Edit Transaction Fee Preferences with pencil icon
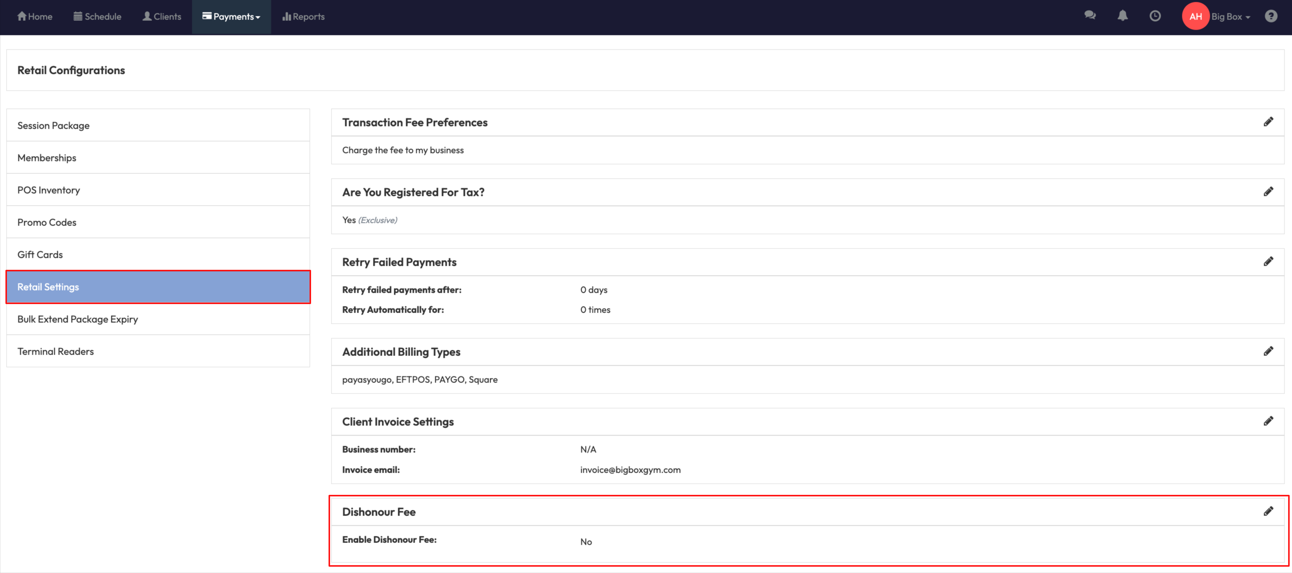Image resolution: width=1292 pixels, height=573 pixels. click(1268, 122)
